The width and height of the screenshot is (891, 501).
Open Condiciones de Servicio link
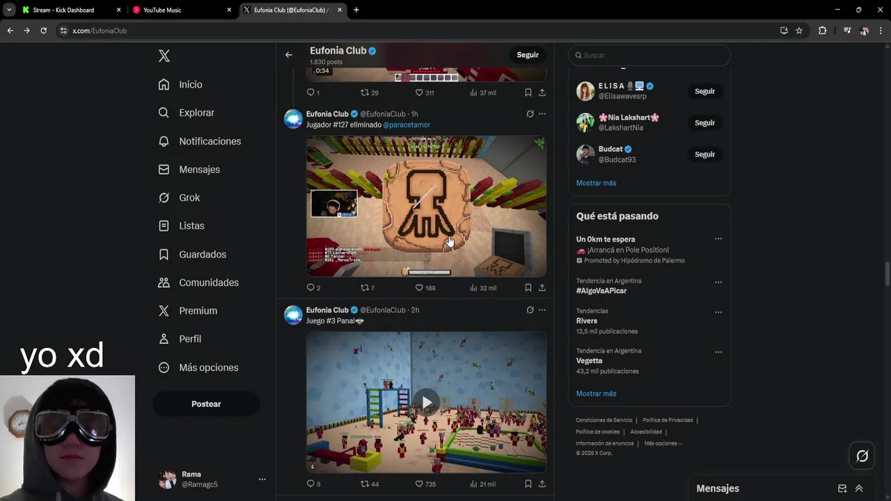pyautogui.click(x=604, y=420)
